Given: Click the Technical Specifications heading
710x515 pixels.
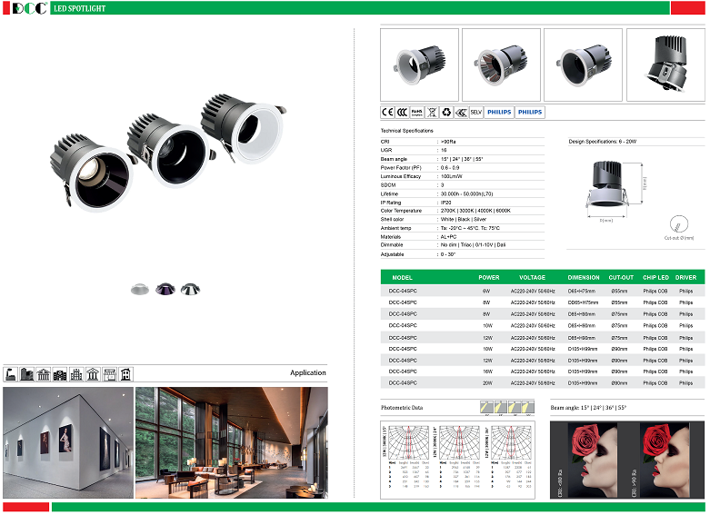Looking at the screenshot, I should [x=406, y=131].
